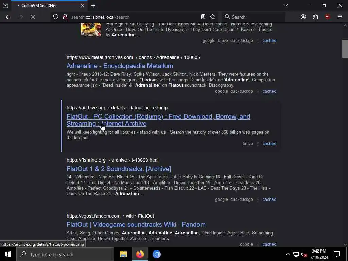The width and height of the screenshot is (348, 261).
Task: Click the address bar URL field
Action: click(x=133, y=17)
